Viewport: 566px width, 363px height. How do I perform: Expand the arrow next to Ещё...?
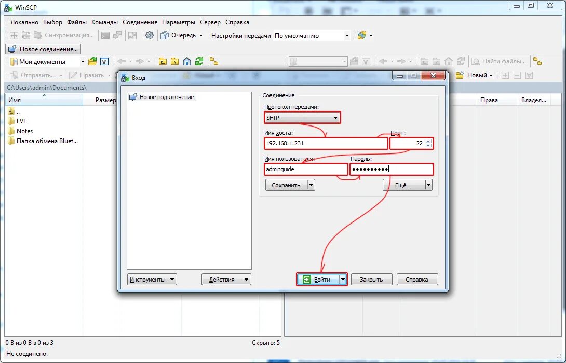tap(428, 185)
